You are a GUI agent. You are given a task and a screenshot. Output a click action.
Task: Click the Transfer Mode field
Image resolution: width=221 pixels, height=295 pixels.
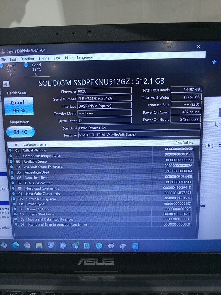tap(104, 113)
